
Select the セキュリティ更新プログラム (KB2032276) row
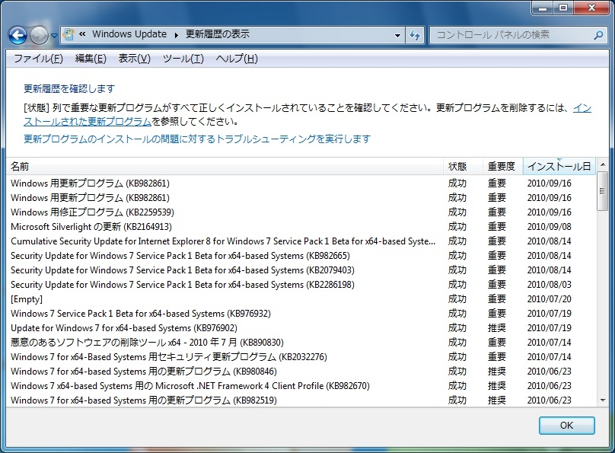301,357
